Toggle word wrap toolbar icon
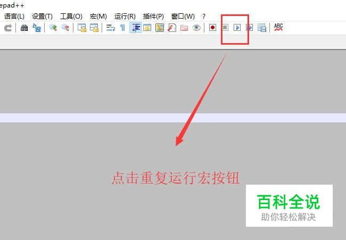 (111, 28)
